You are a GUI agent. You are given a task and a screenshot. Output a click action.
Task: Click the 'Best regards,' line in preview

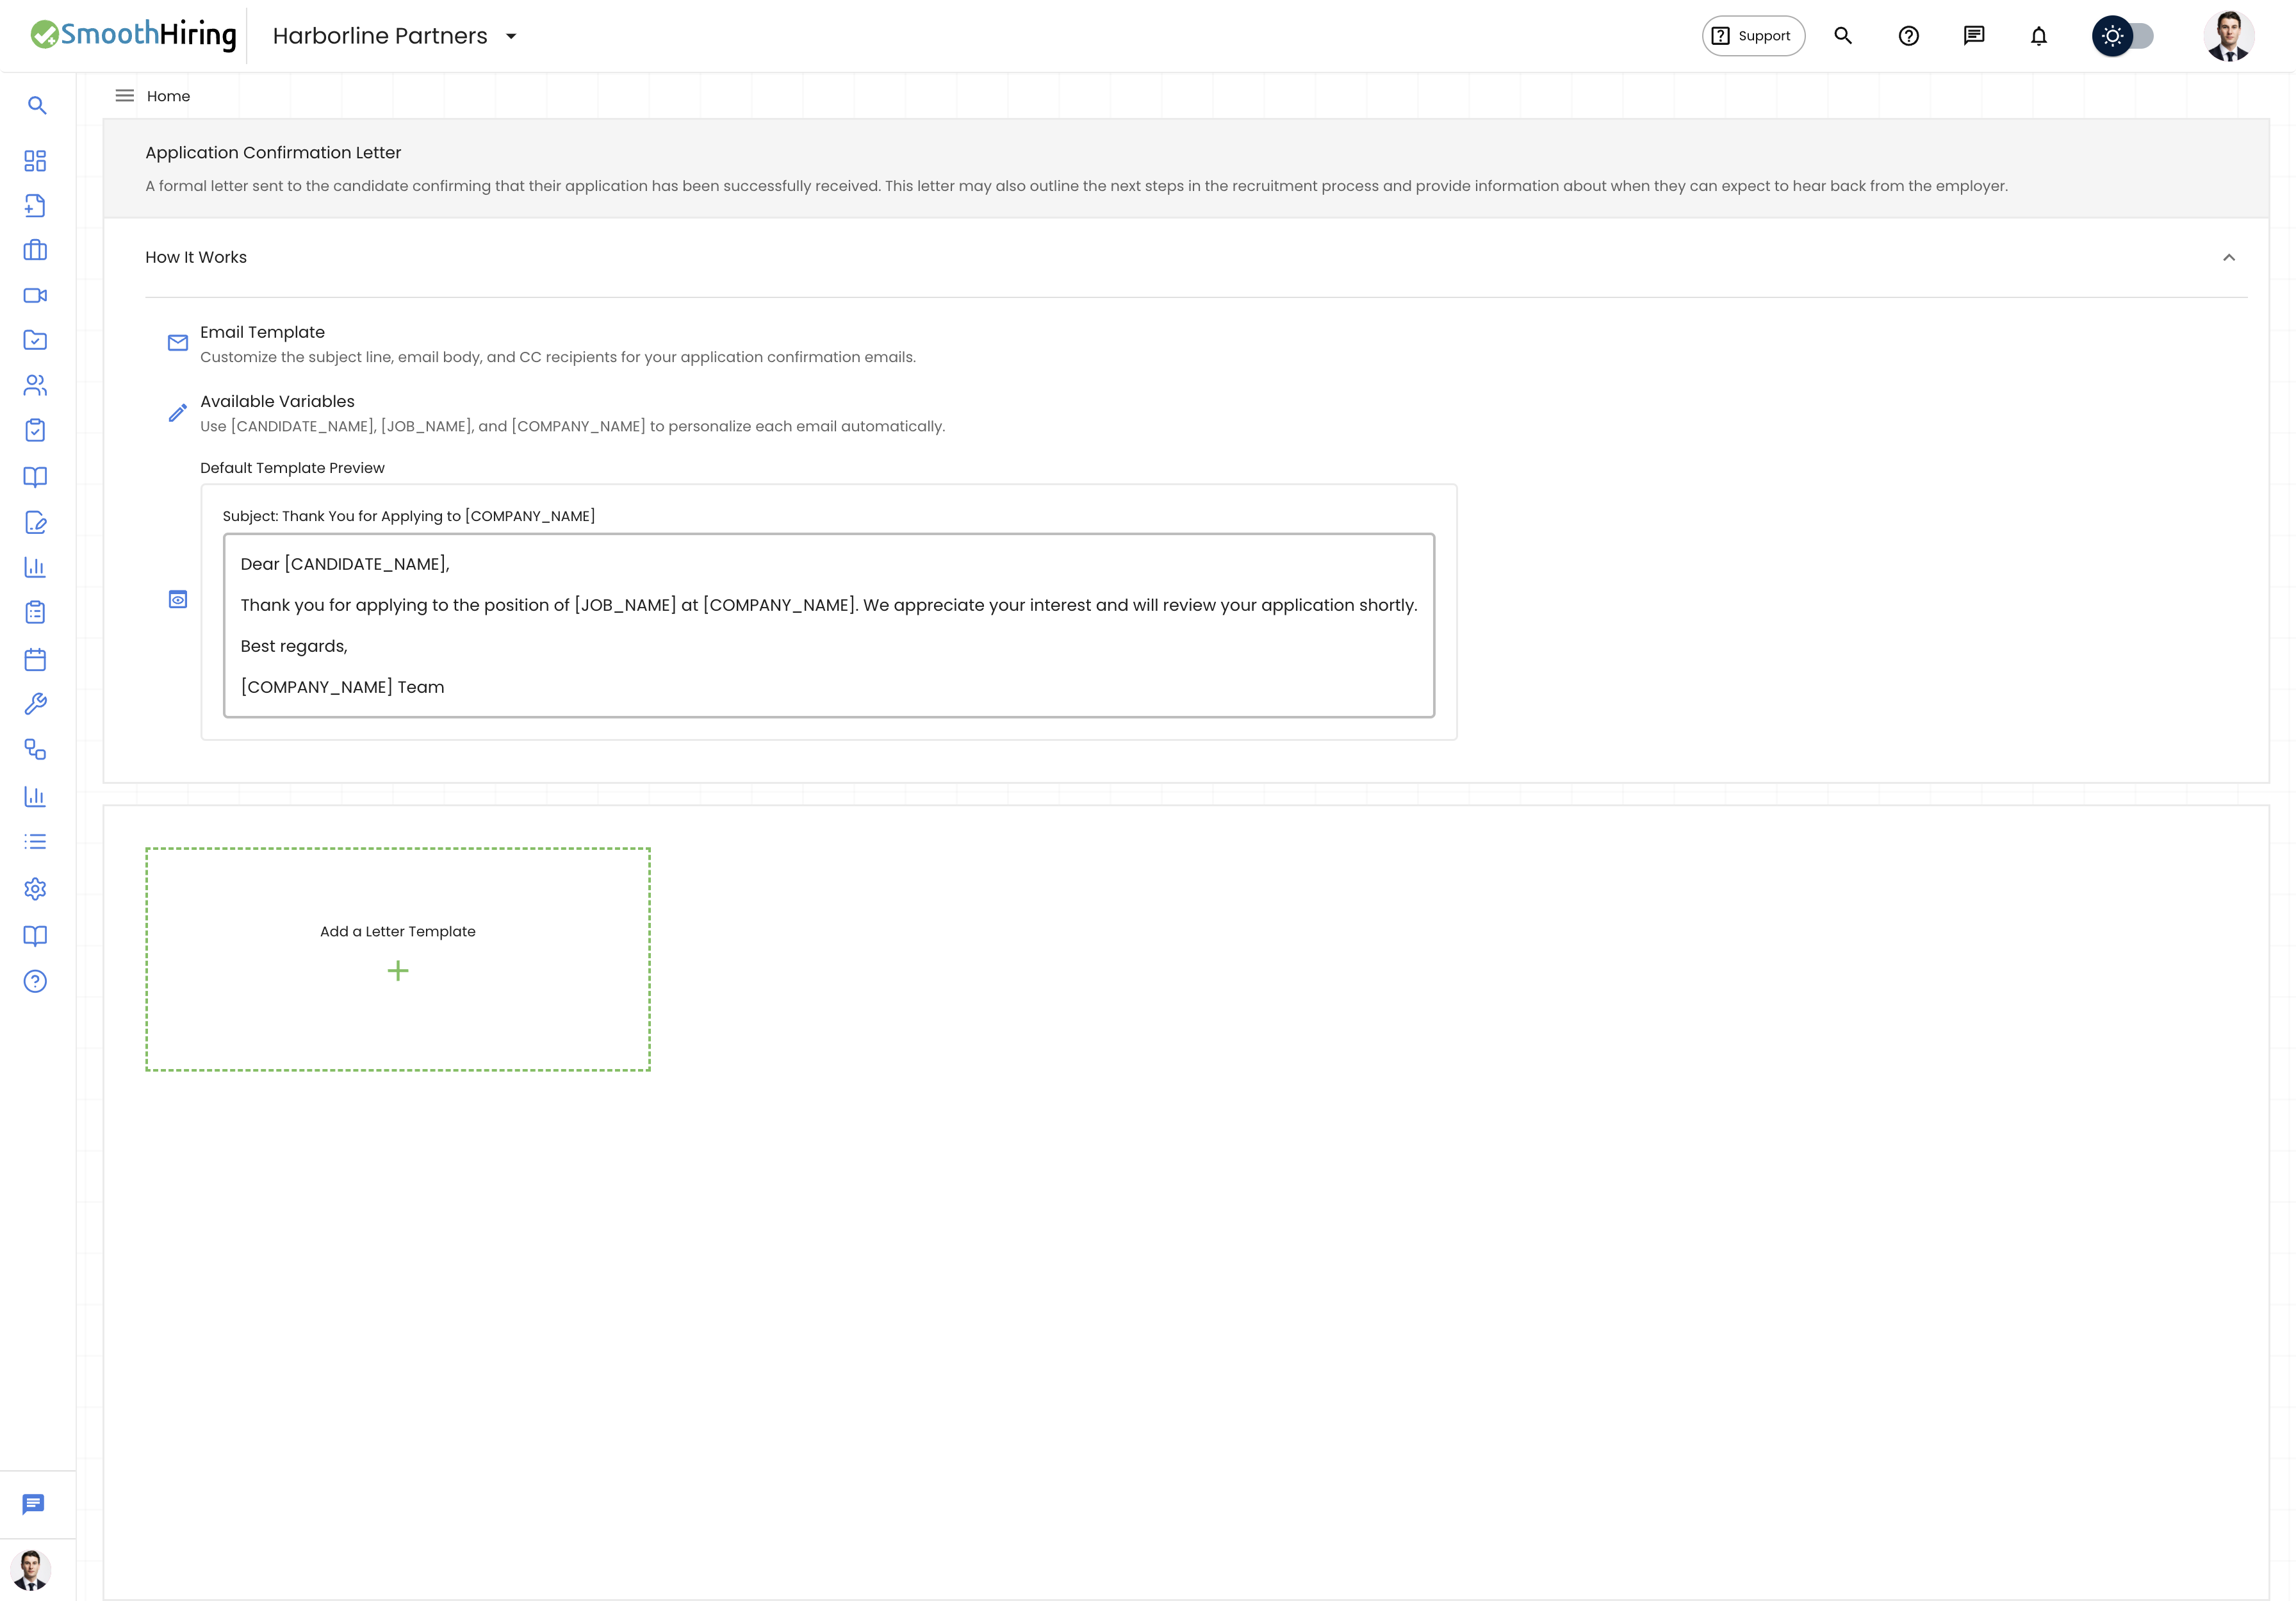294,647
